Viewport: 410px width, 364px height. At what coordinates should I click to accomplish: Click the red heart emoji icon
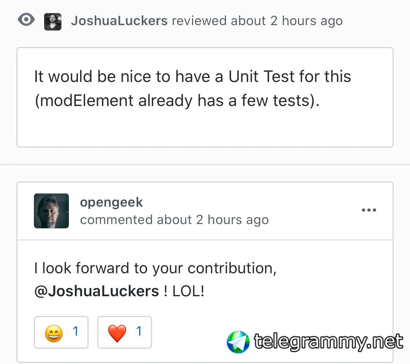117,333
